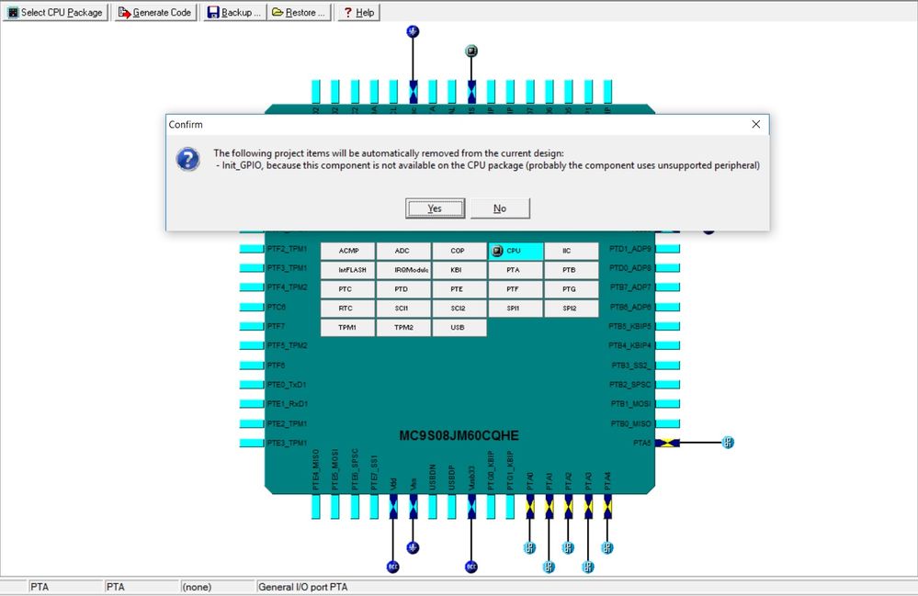Click the CPU chip icon above top pins
The height and width of the screenshot is (596, 918).
tap(471, 51)
